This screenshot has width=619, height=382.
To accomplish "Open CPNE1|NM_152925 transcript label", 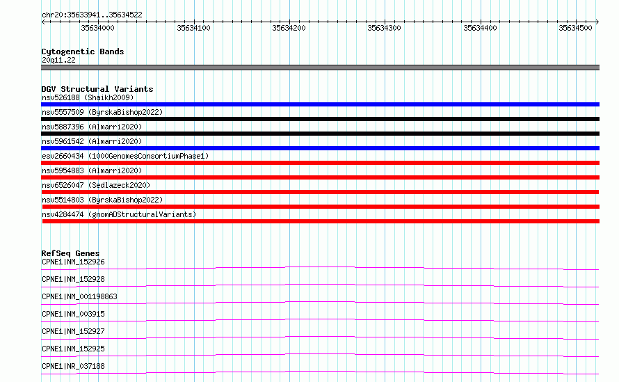I will pyautogui.click(x=73, y=349).
